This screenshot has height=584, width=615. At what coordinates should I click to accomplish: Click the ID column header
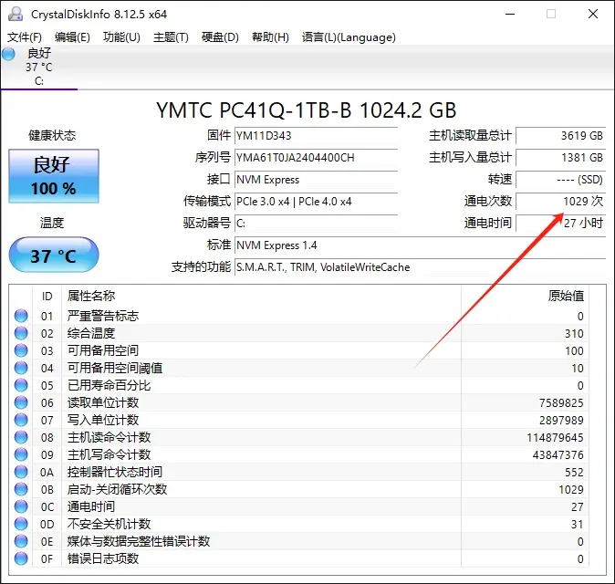point(47,297)
